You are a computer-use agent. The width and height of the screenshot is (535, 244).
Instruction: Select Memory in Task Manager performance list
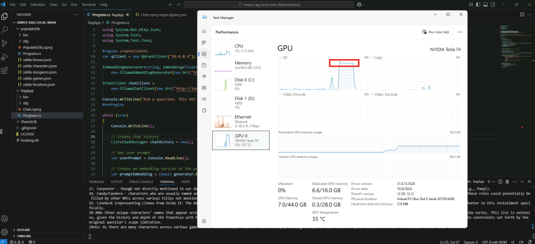[241, 66]
